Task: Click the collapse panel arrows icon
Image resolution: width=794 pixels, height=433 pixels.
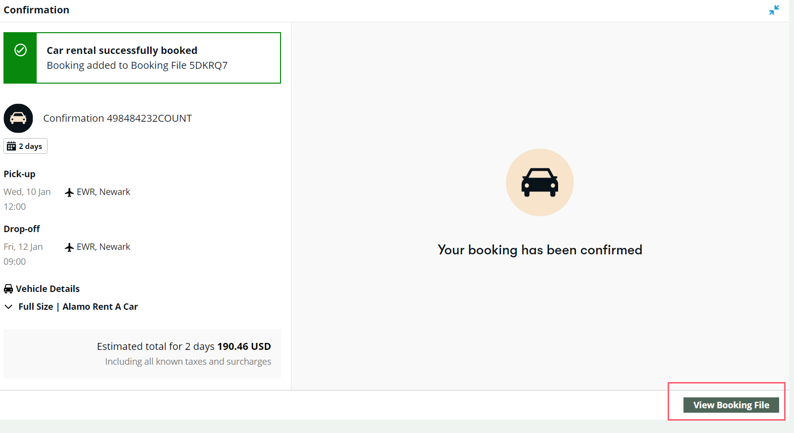Action: pos(774,10)
